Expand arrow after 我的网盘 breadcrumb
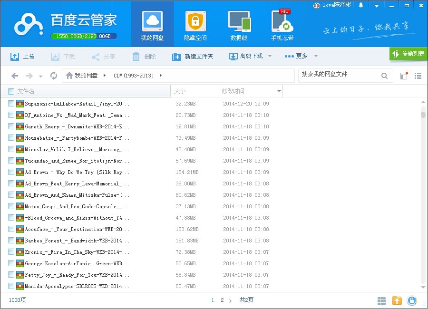The height and width of the screenshot is (309, 428). pyautogui.click(x=104, y=75)
